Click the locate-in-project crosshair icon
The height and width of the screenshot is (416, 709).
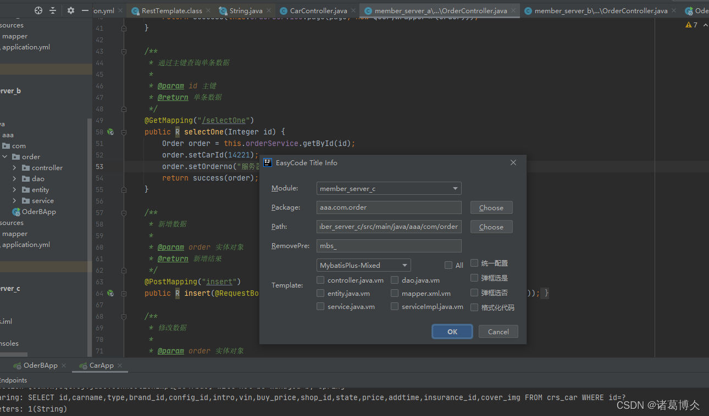pos(38,10)
